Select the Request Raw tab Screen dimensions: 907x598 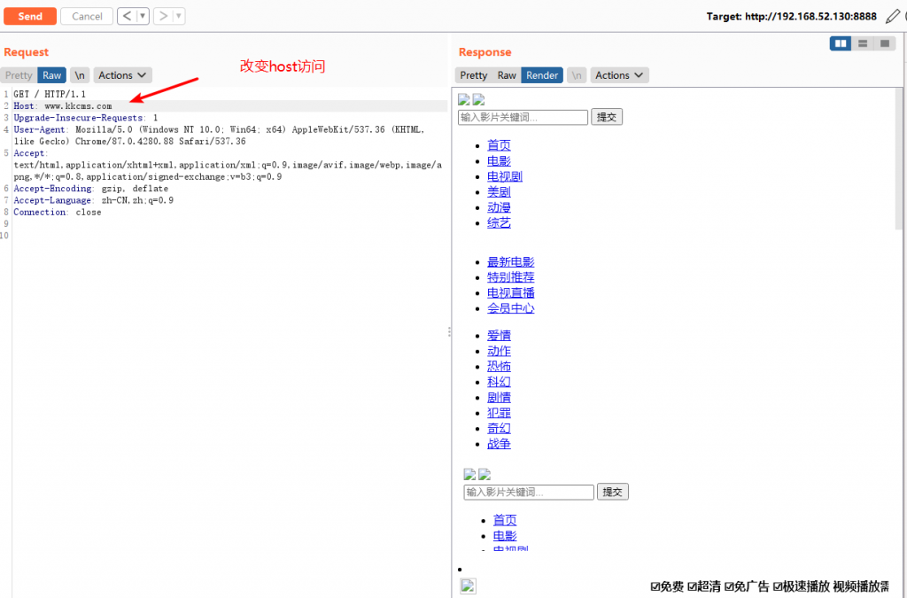click(52, 75)
